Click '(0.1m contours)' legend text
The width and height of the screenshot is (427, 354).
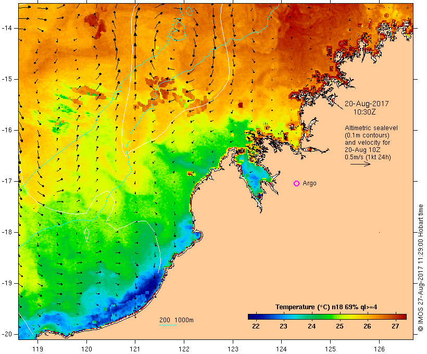click(x=367, y=135)
